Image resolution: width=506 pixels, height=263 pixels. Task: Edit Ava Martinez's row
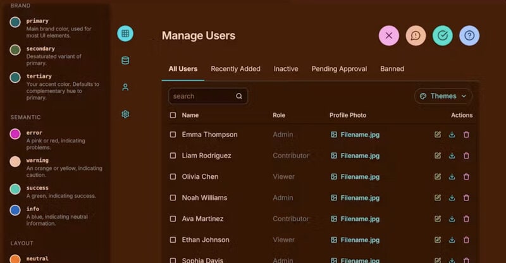click(438, 219)
